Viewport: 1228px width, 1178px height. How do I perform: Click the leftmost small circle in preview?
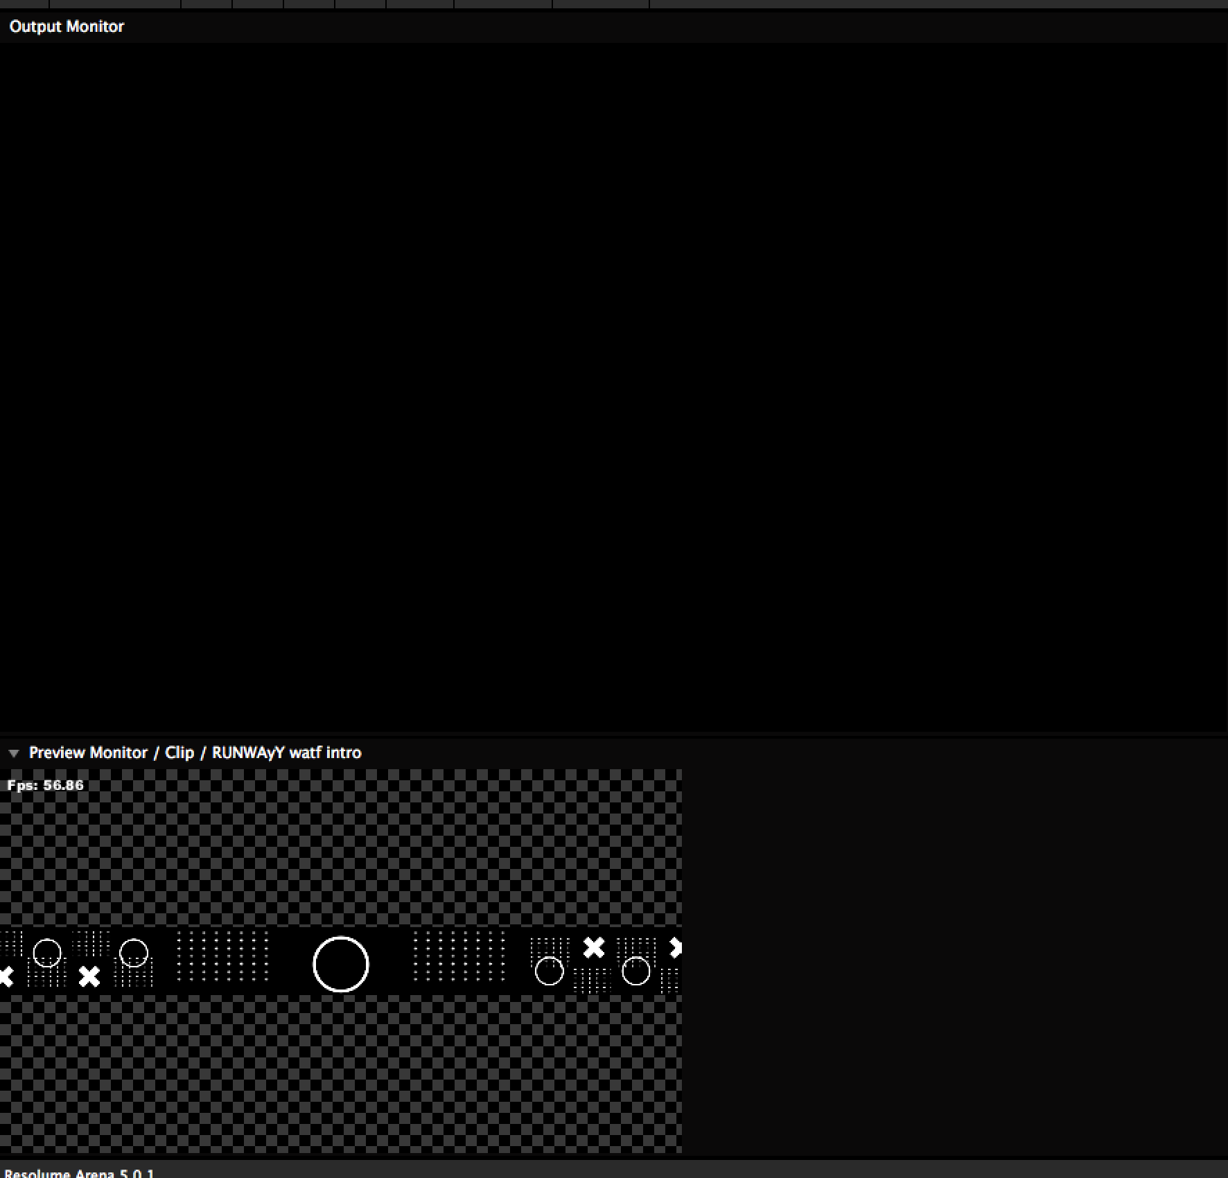point(47,953)
